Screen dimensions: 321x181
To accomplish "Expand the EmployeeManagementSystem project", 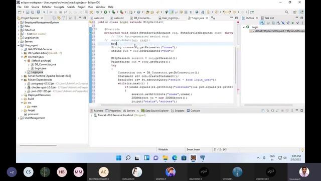I will click(19, 23).
